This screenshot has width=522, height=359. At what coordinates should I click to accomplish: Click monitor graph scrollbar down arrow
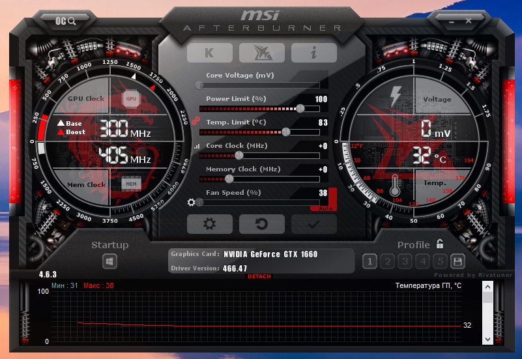pyautogui.click(x=487, y=339)
